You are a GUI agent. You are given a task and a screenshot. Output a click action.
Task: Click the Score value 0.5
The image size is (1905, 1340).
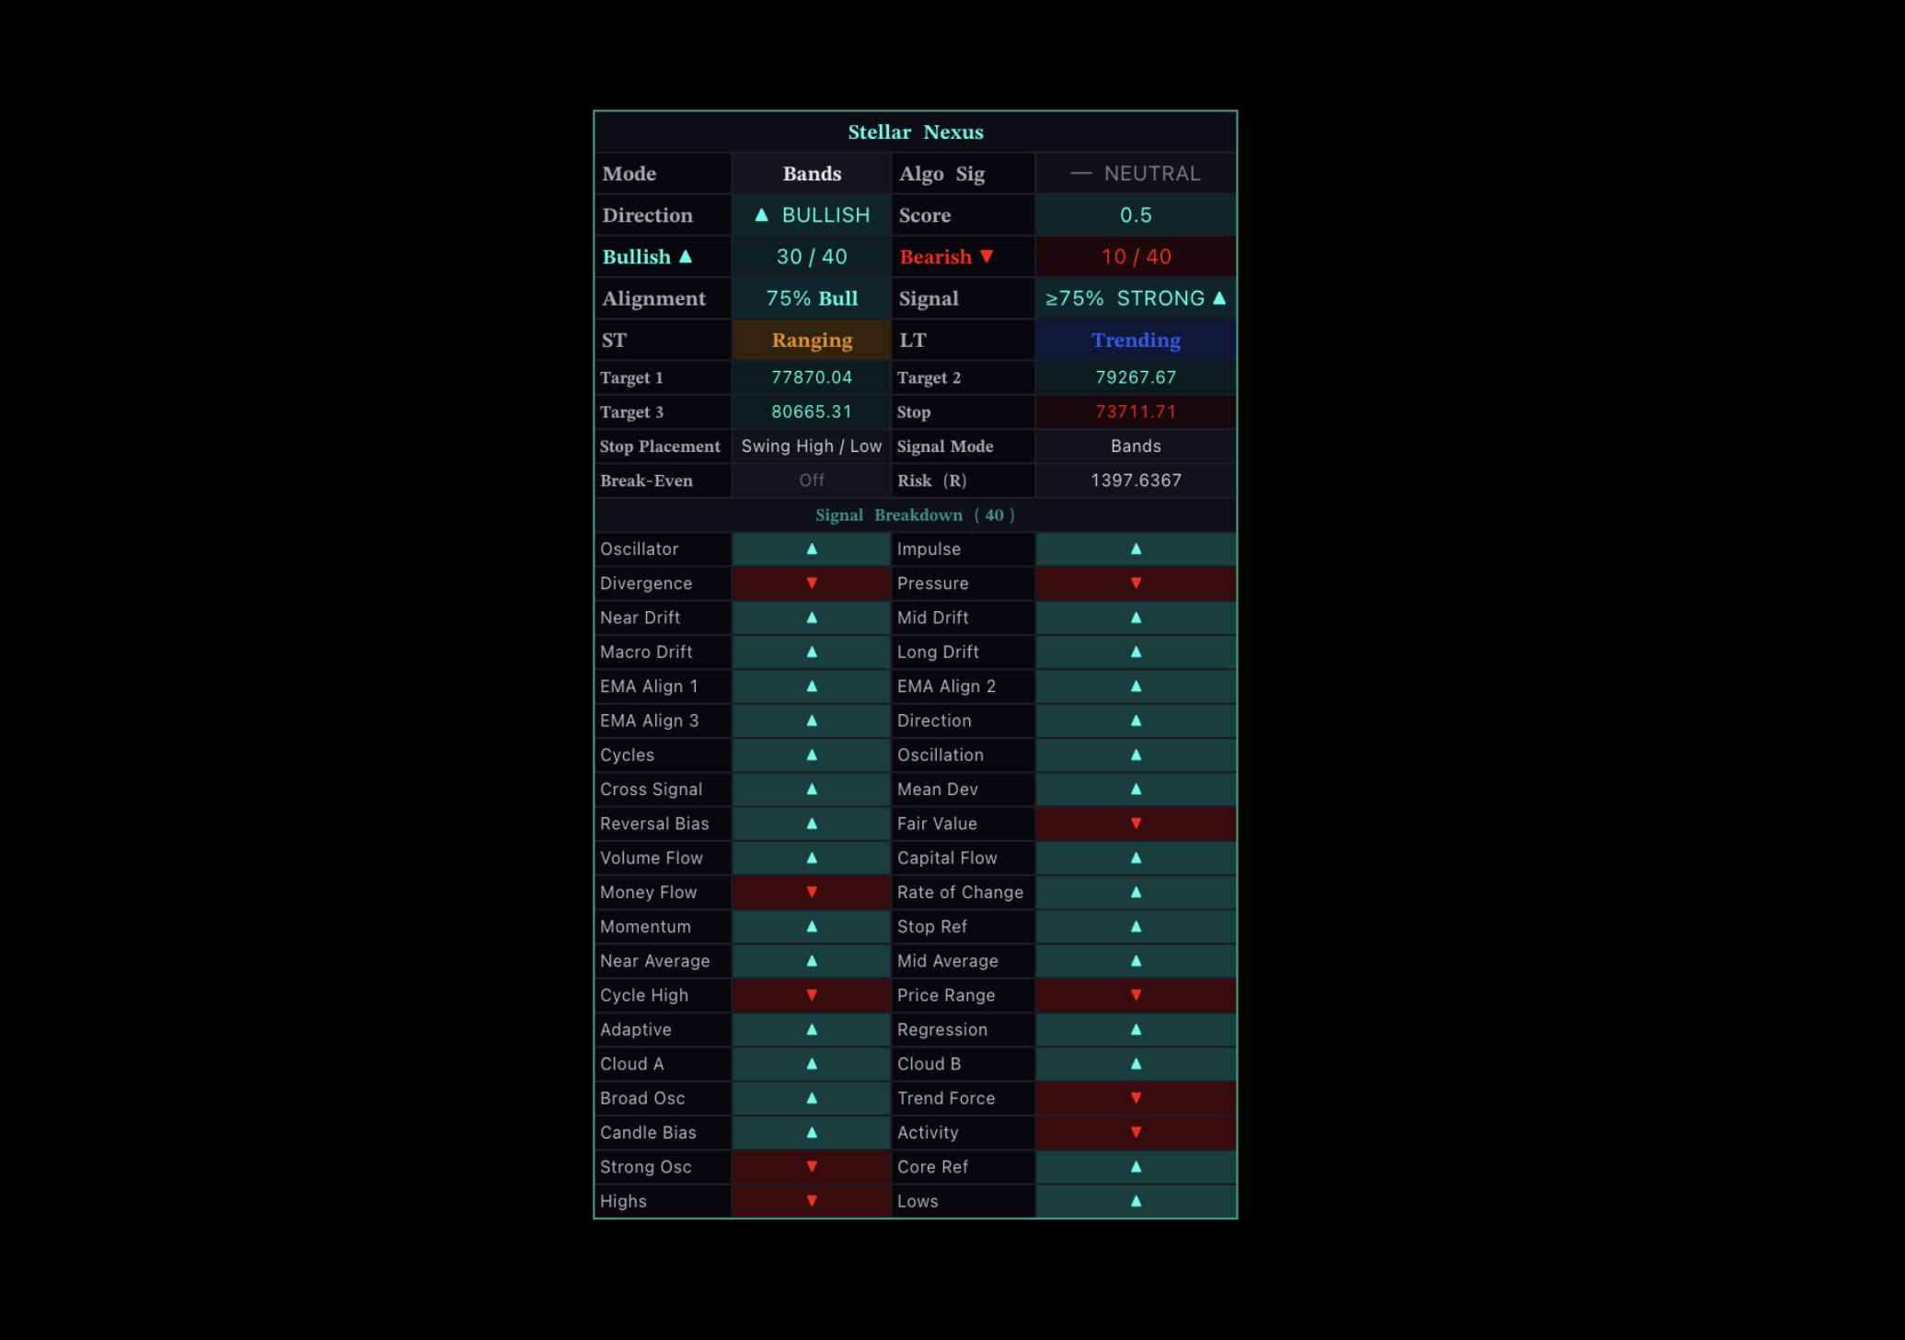tap(1136, 214)
